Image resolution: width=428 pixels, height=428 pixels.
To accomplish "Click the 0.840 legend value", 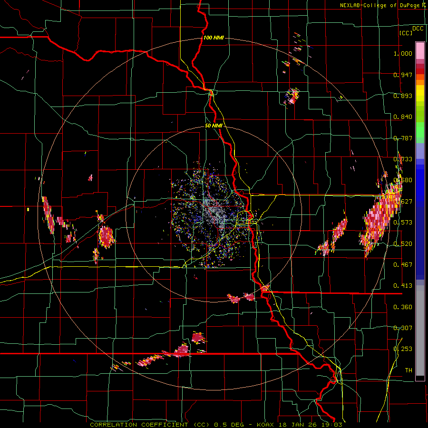I will pos(403,117).
